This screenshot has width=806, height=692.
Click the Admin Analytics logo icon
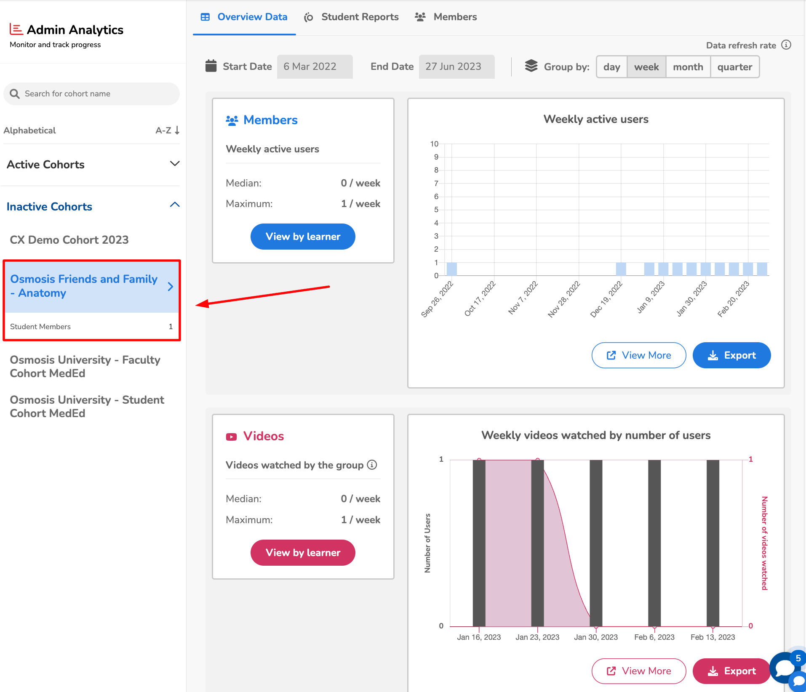(16, 29)
